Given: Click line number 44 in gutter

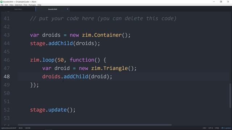Looking at the screenshot, I should point(7,43).
